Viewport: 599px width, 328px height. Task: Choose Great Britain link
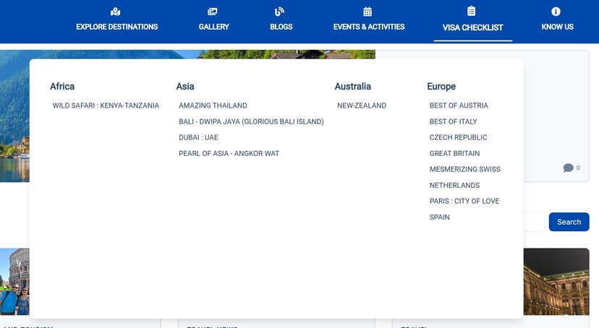[x=454, y=153]
